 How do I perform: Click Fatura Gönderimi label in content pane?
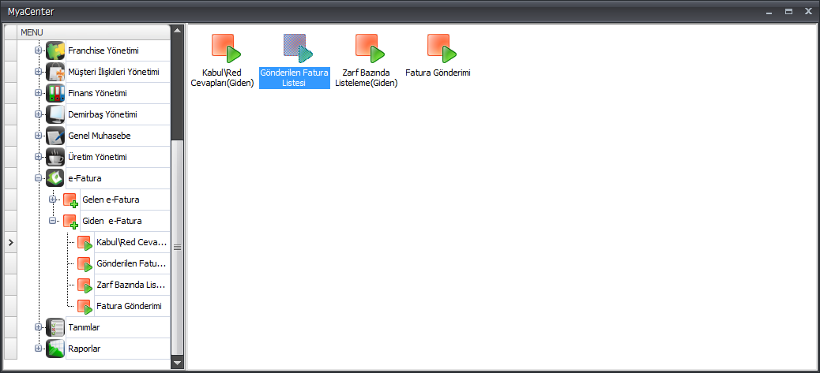438,73
